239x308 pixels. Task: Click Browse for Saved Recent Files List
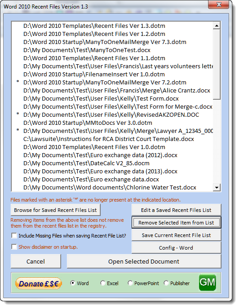[x=55, y=210]
